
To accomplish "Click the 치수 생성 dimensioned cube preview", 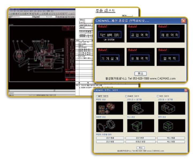I will [141, 126].
